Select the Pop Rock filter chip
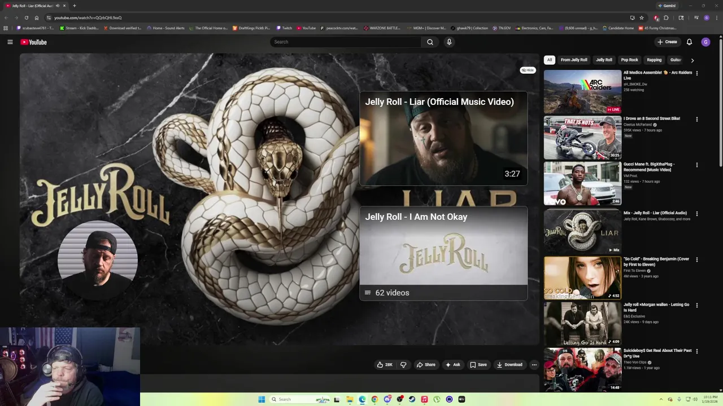Screen dimensions: 723x406 (x=629, y=60)
